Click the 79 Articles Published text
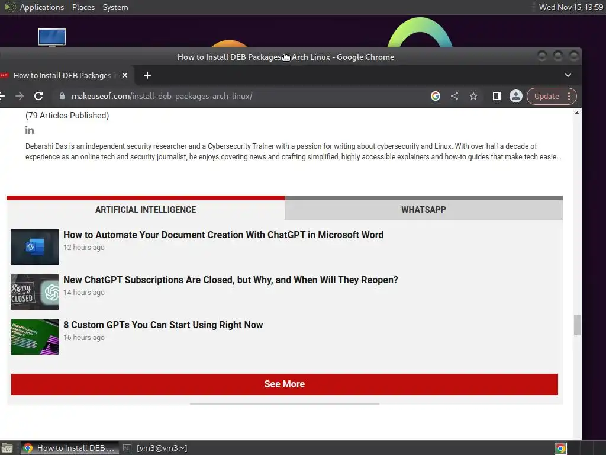Screen dimensions: 606x455 [x=67, y=116]
